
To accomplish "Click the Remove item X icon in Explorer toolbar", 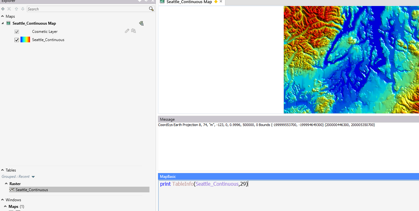I will click(x=9, y=9).
